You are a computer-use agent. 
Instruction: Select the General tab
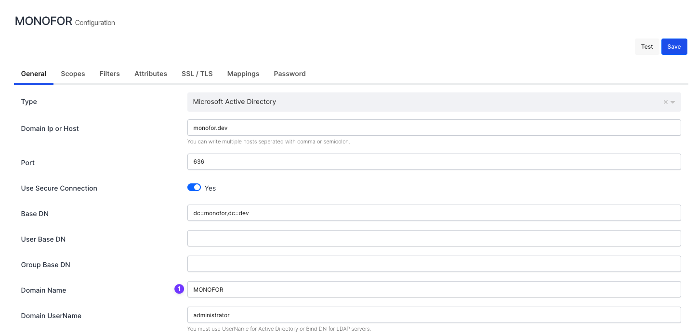pos(34,74)
